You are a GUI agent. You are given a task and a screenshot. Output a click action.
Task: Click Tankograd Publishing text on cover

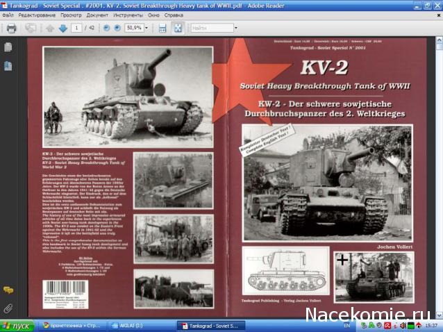(260, 301)
